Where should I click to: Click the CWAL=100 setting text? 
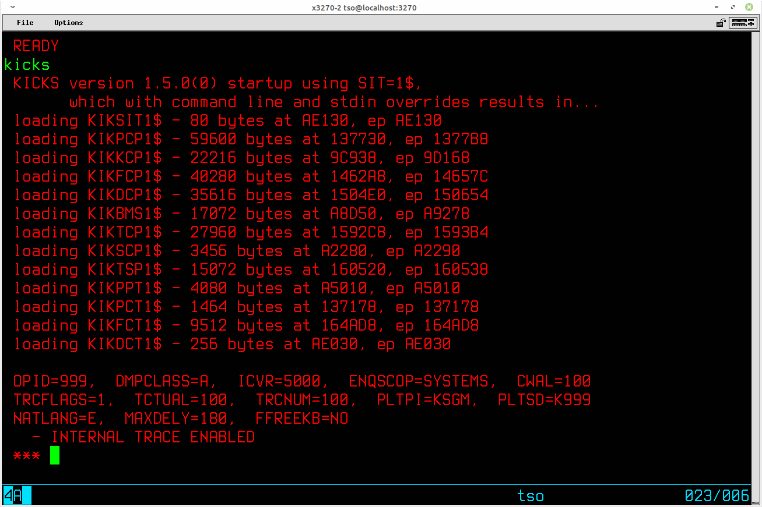click(x=554, y=381)
